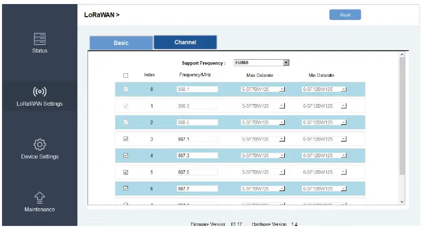
Task: Uncheck channel index 4 checkbox
Action: [x=126, y=156]
